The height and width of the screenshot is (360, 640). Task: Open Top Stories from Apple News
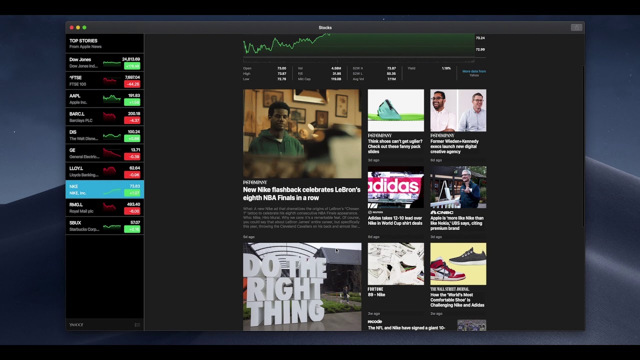104,43
